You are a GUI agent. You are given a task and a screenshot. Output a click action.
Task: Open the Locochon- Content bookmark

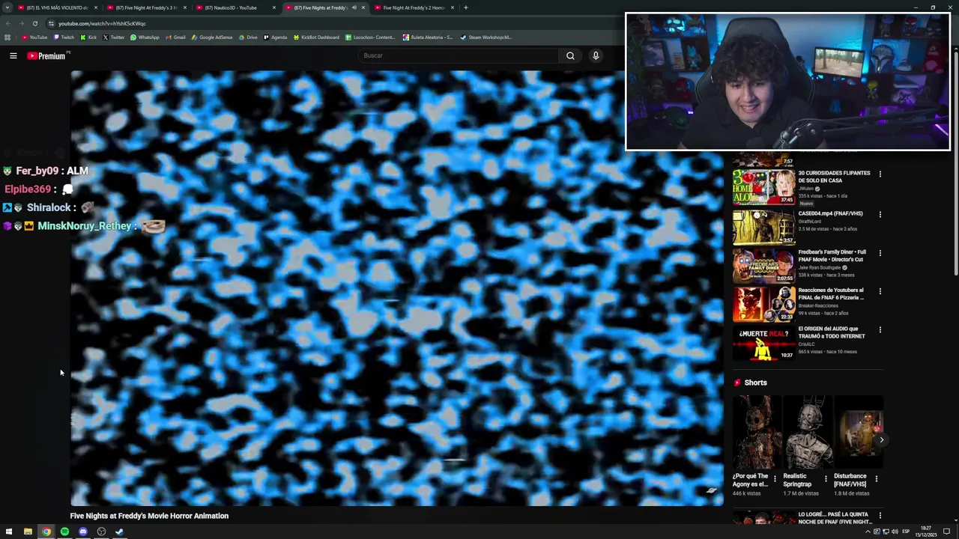click(370, 37)
